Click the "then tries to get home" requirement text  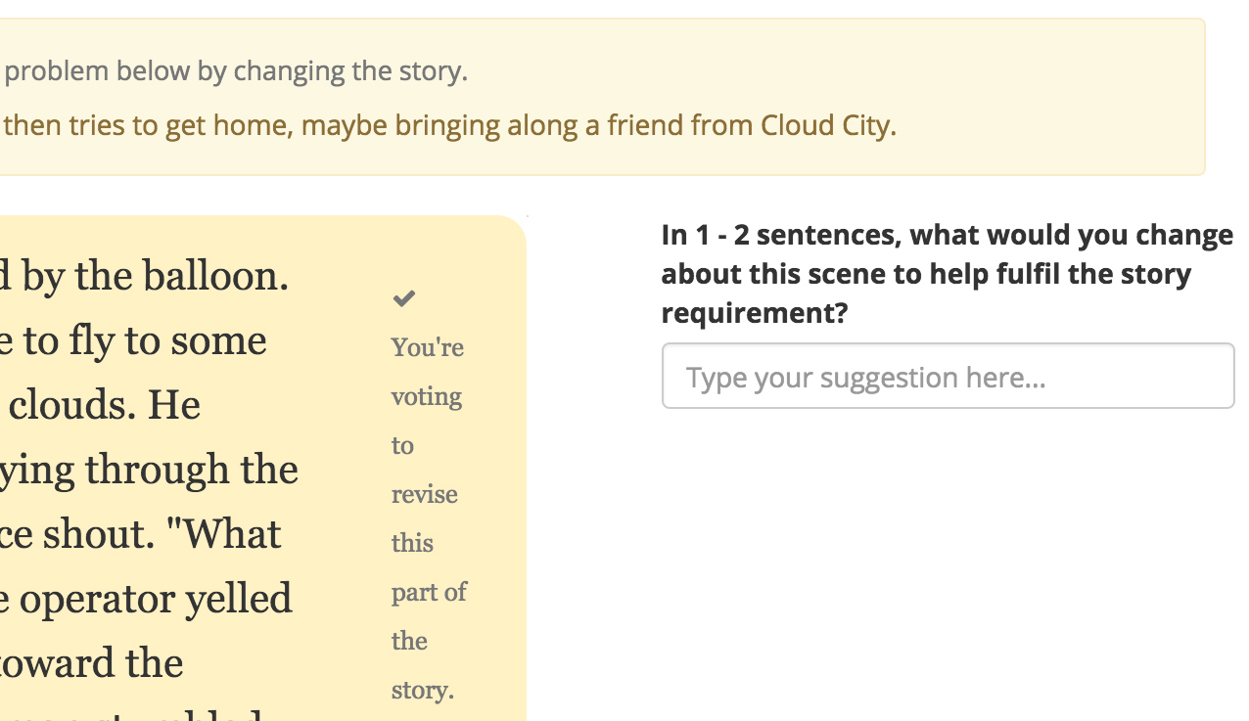point(147,126)
